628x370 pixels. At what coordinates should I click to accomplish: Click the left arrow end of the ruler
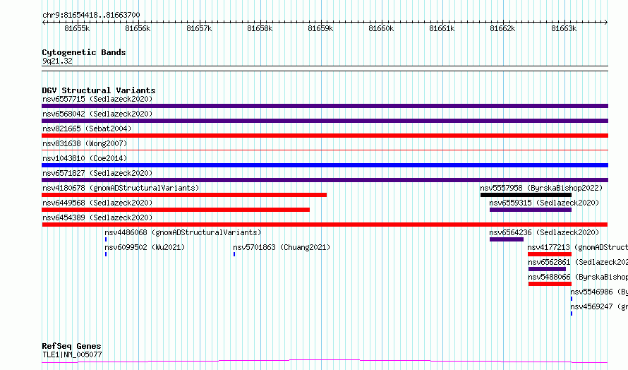44,23
